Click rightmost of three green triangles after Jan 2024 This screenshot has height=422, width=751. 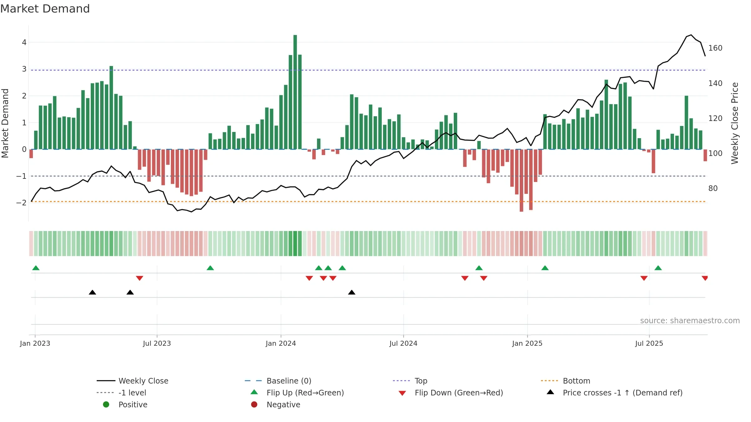pos(342,268)
